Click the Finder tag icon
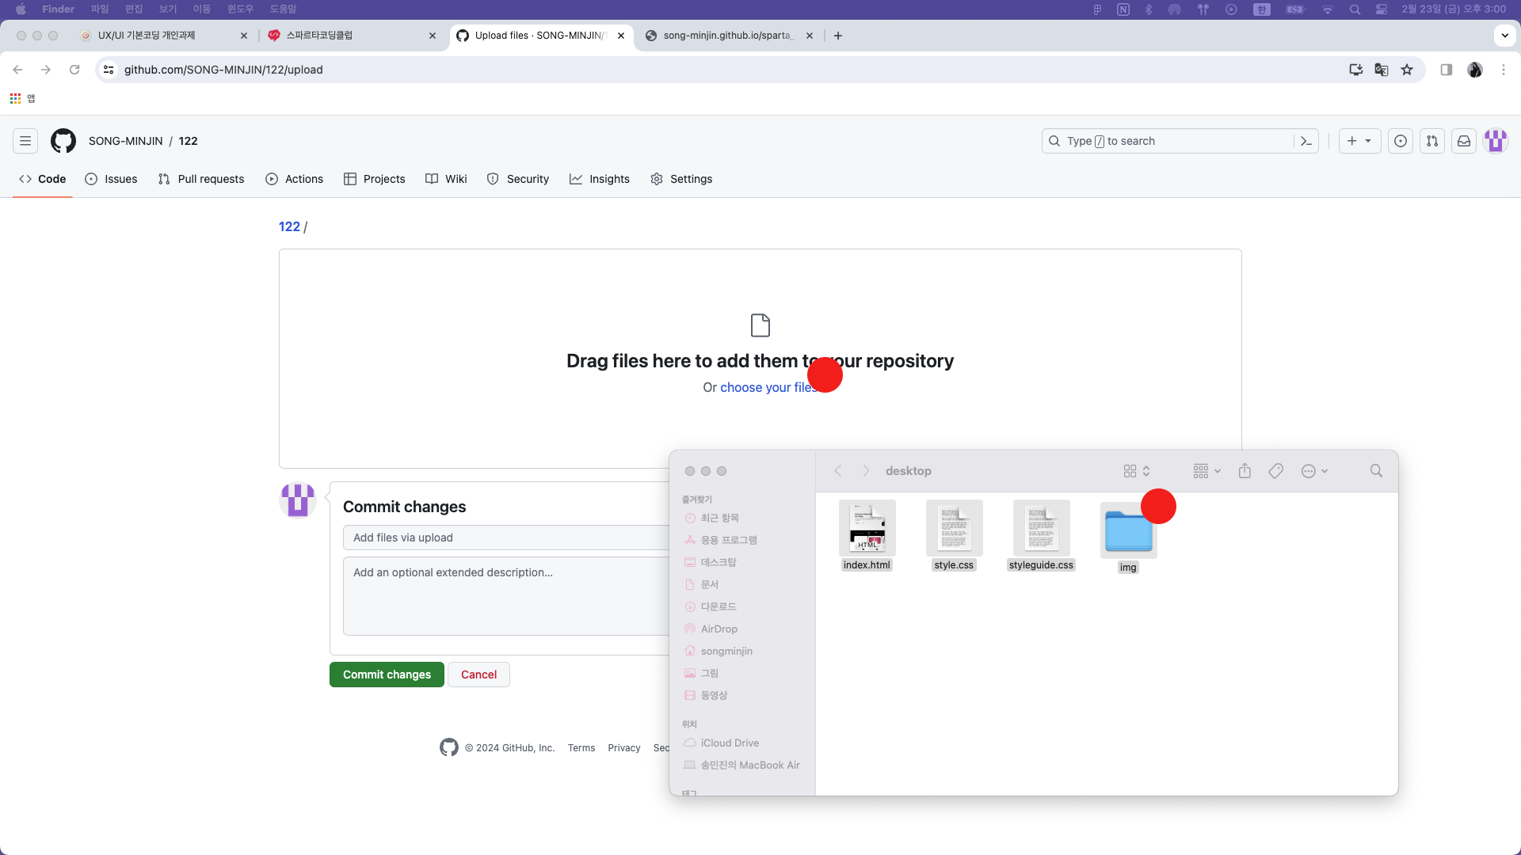Image resolution: width=1521 pixels, height=855 pixels. click(1275, 471)
